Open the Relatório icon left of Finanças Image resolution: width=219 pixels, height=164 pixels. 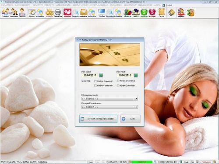point(118,13)
